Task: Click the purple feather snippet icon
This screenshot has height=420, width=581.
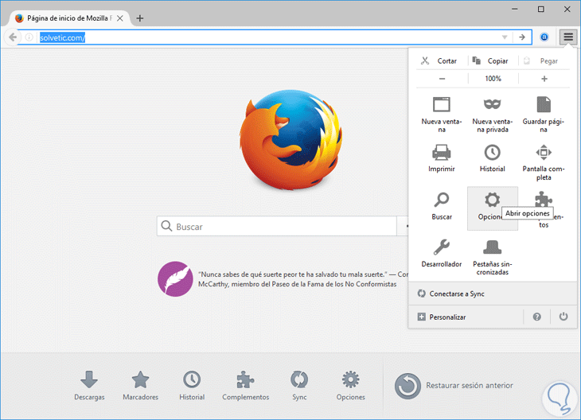Action: (x=175, y=279)
